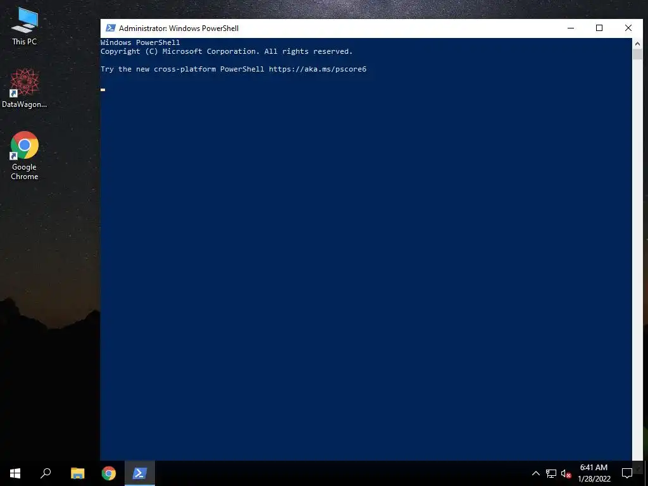648x486 pixels.
Task: Click the https://aka.ms/pscore6 text
Action: click(318, 69)
